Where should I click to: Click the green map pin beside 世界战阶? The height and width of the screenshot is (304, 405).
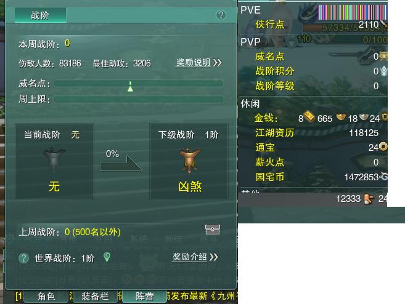click(x=107, y=257)
